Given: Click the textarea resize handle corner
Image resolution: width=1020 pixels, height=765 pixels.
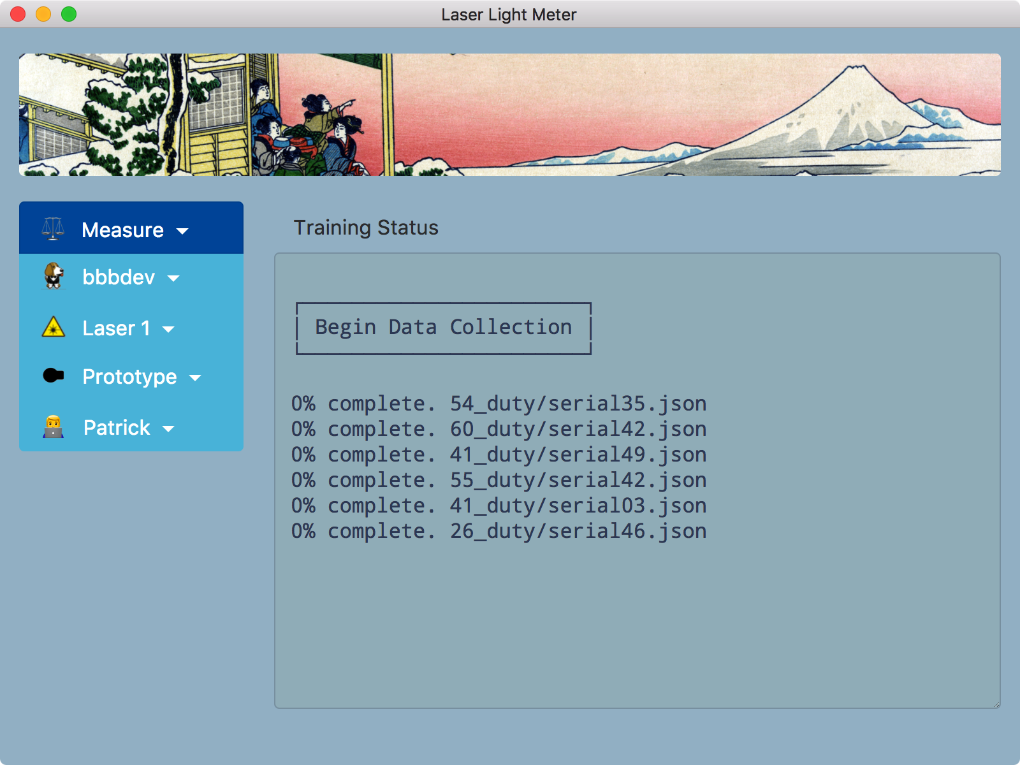Looking at the screenshot, I should coord(996,704).
